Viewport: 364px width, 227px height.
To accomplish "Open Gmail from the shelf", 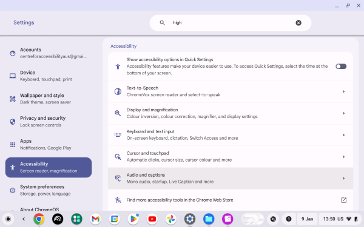I will pyautogui.click(x=95, y=219).
